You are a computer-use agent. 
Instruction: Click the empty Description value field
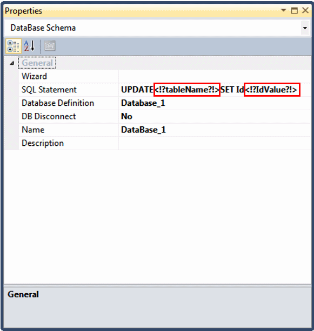[x=214, y=143]
